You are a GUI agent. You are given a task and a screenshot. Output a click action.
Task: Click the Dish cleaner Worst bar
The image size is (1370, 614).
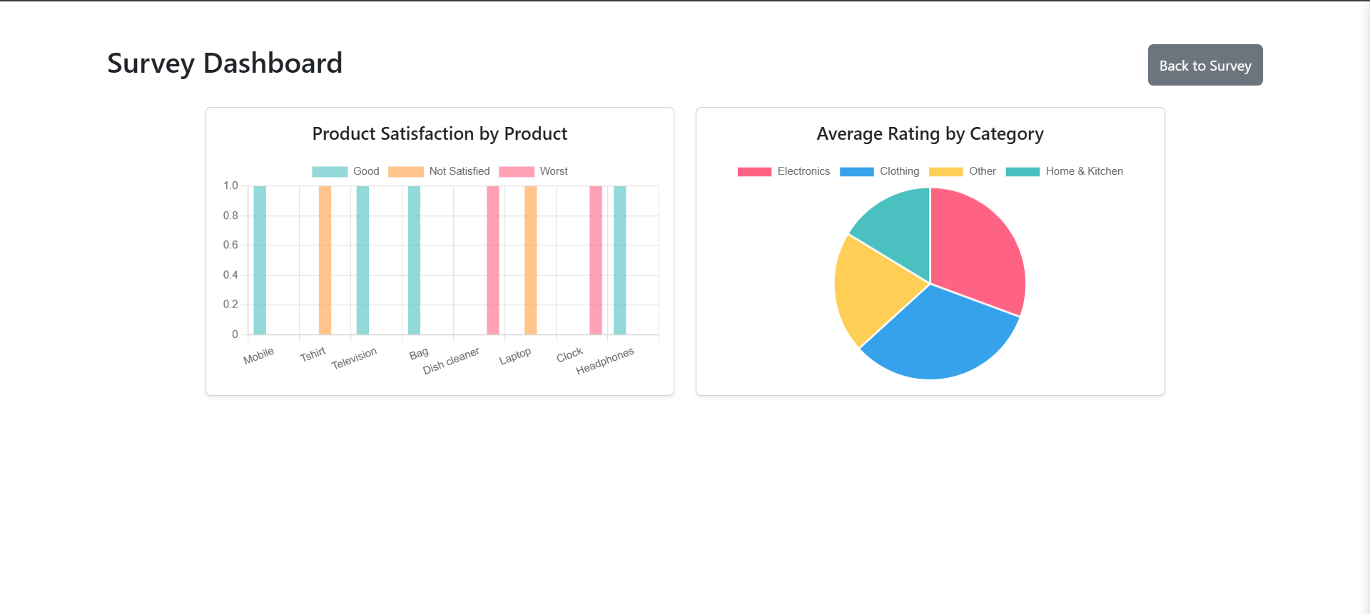coord(493,260)
